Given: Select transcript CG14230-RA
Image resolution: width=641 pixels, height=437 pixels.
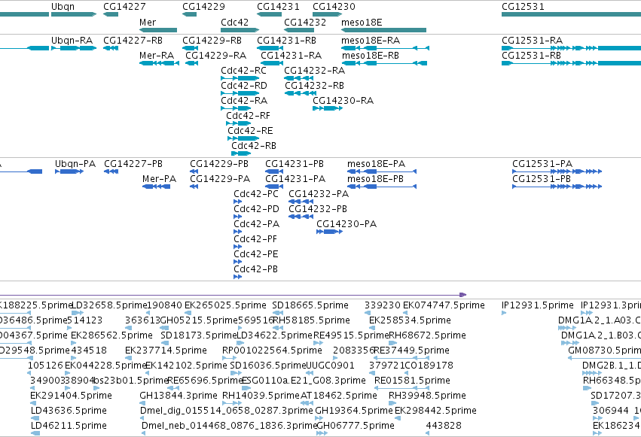Looking at the screenshot, I should 328,108.
